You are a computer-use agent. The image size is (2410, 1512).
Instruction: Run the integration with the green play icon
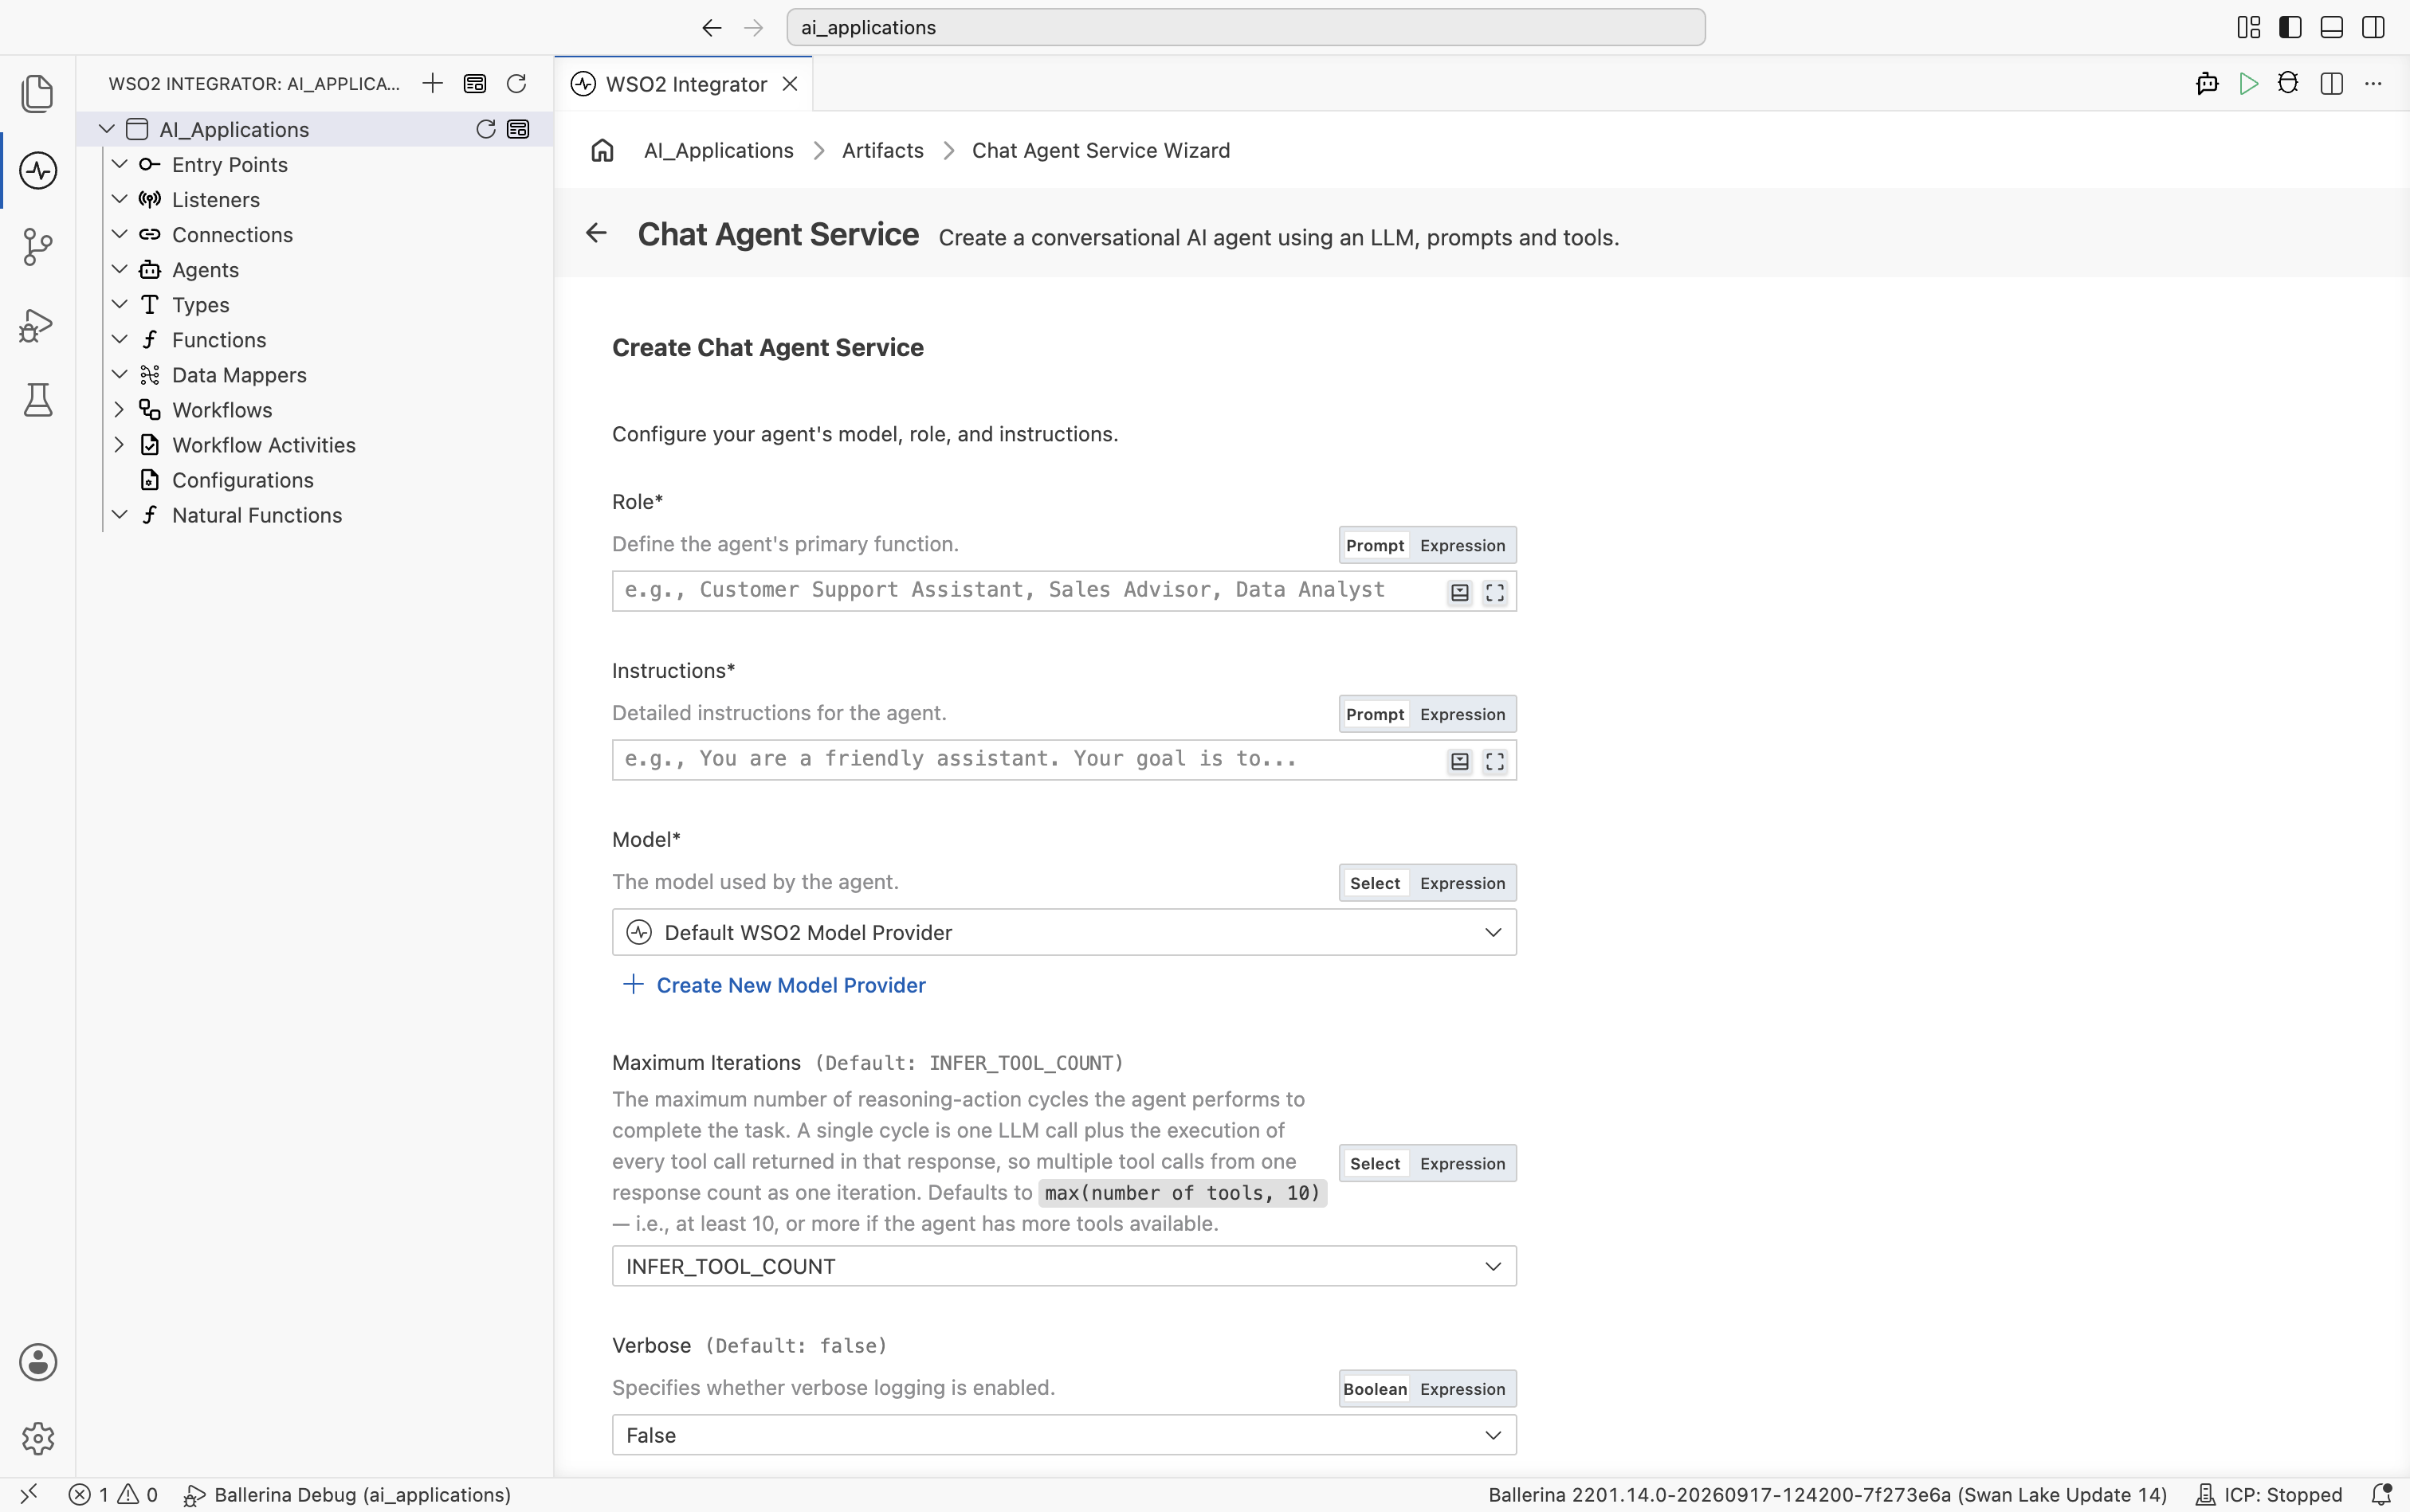point(2249,83)
